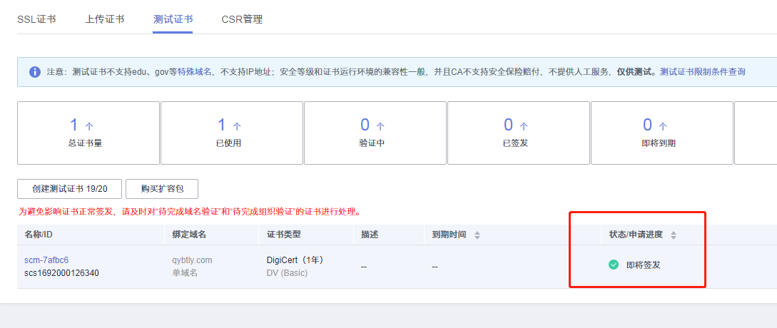777x328 pixels.
Task: Go to the CSR管理 tab
Action: tap(242, 19)
